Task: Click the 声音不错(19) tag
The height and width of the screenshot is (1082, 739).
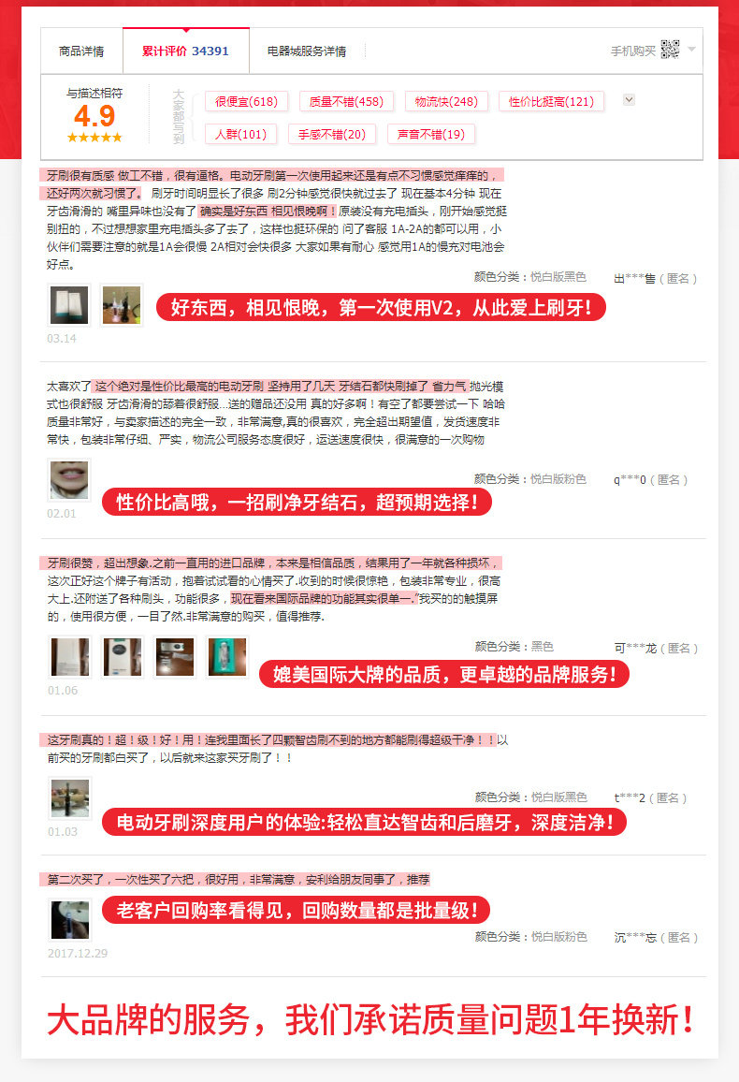Action: [431, 134]
